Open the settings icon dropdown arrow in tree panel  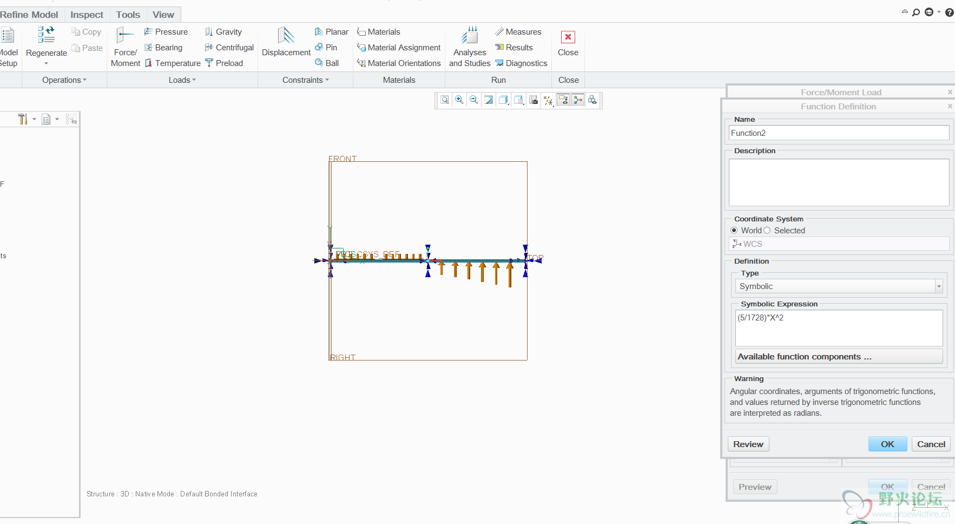click(34, 119)
